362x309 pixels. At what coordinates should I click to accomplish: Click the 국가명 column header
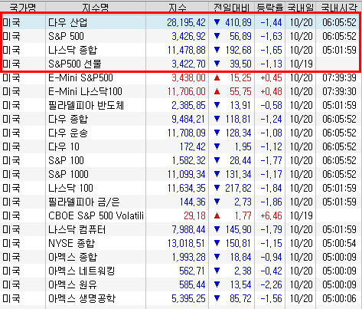pyautogui.click(x=23, y=7)
